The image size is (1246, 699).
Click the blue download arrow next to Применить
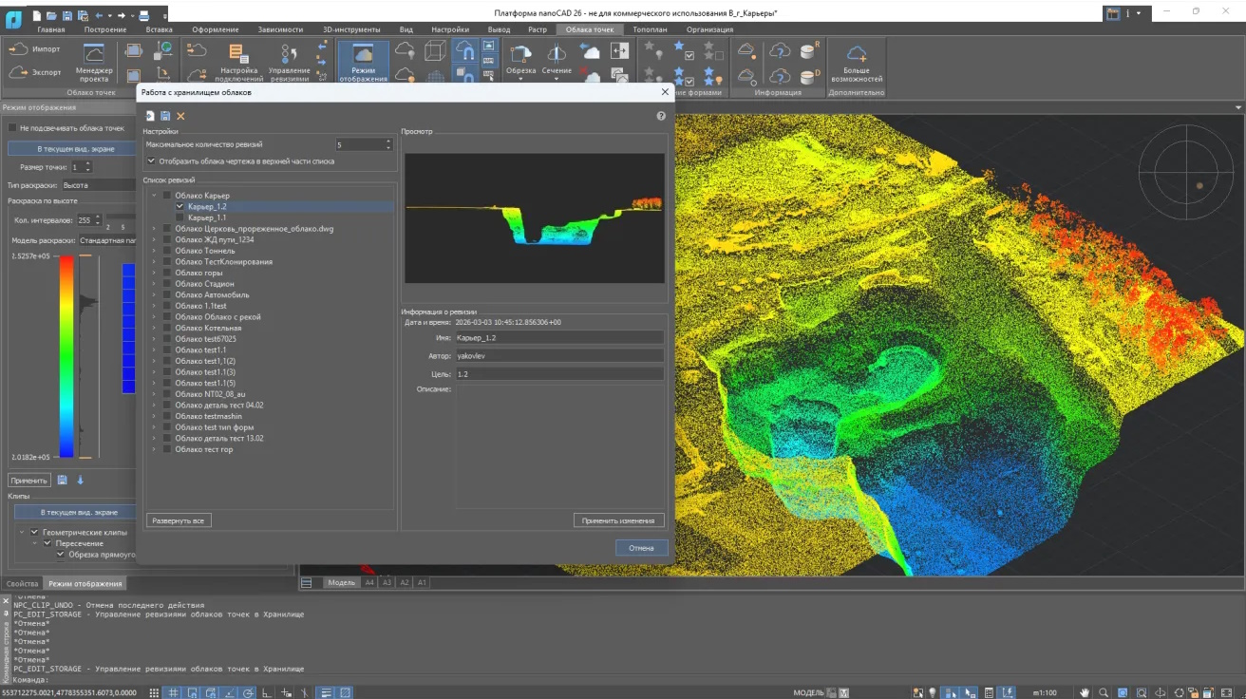click(x=80, y=481)
